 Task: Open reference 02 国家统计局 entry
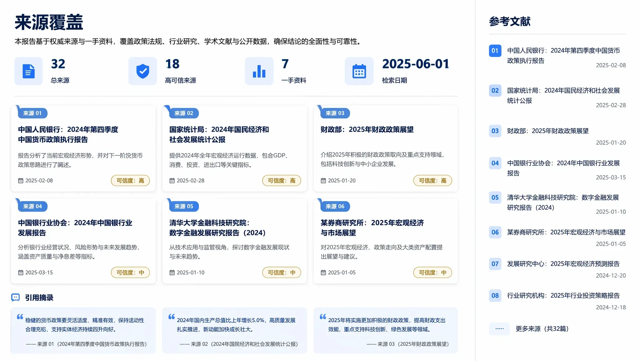[x=557, y=97]
